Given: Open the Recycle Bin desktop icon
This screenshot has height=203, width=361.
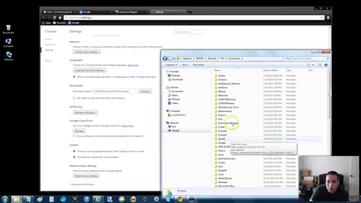Looking at the screenshot, I should [x=8, y=29].
